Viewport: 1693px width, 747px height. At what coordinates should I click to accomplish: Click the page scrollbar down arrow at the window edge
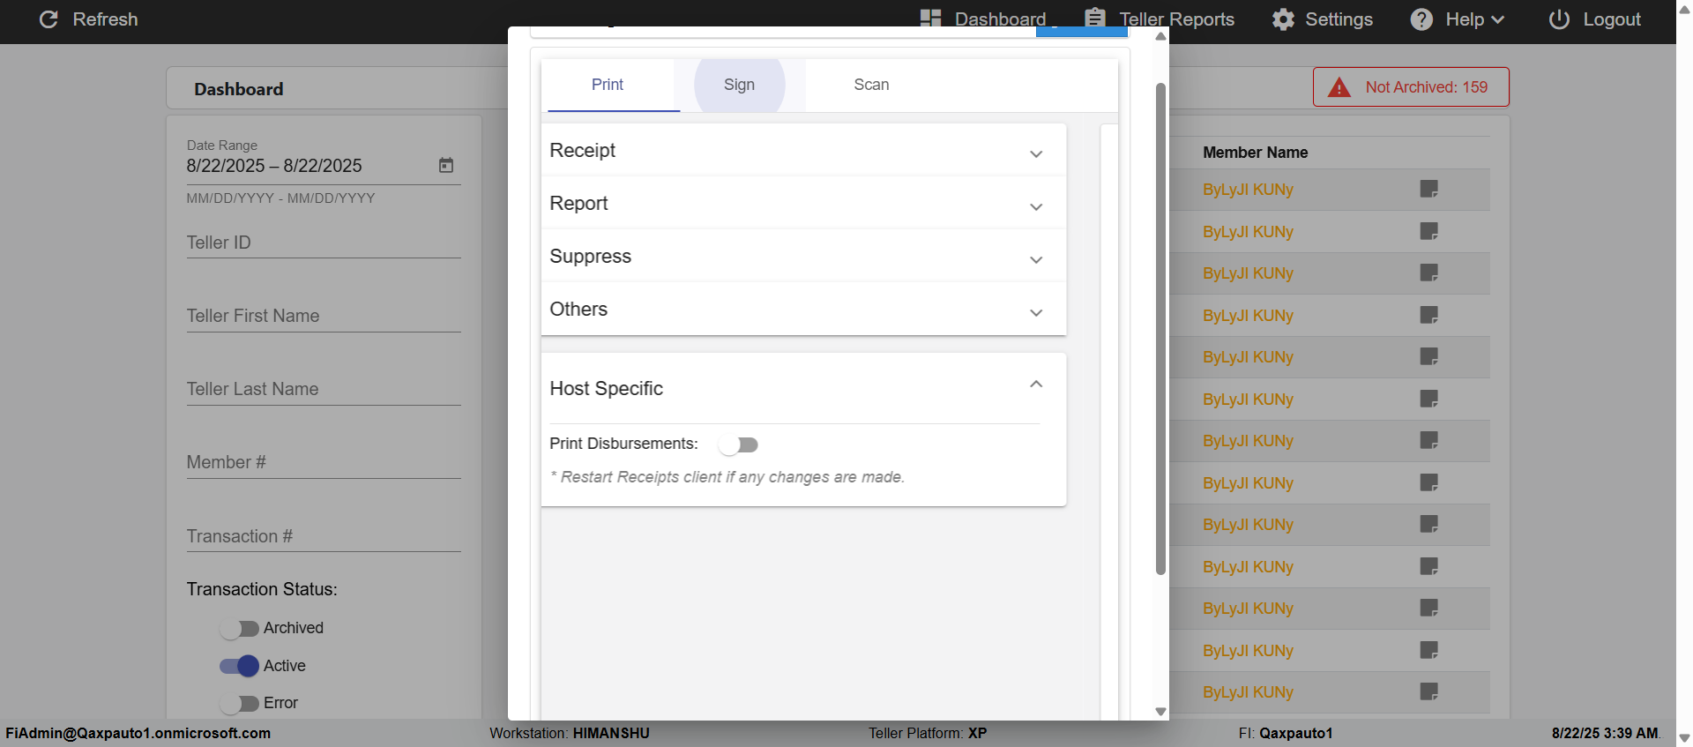(x=1684, y=738)
